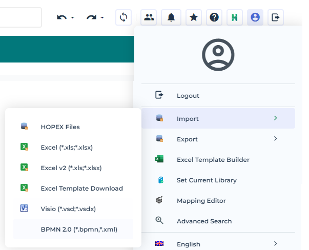309x250 pixels.
Task: Click the search input field at top left
Action: click(x=20, y=17)
